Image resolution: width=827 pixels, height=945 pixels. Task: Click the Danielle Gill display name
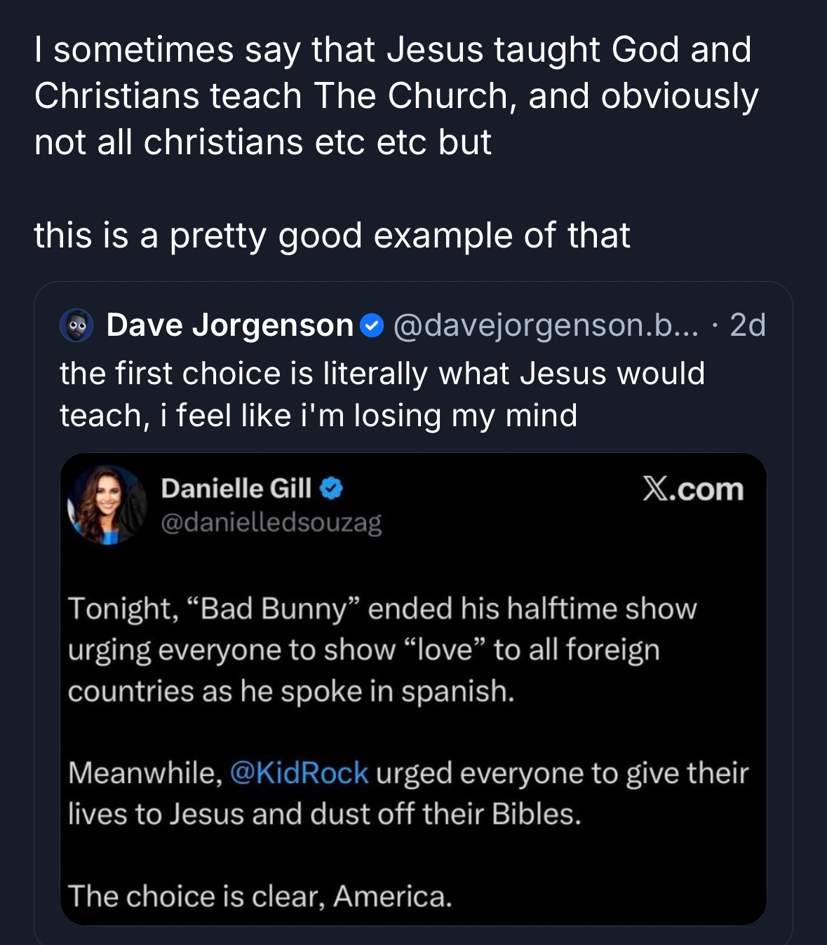[x=236, y=489]
